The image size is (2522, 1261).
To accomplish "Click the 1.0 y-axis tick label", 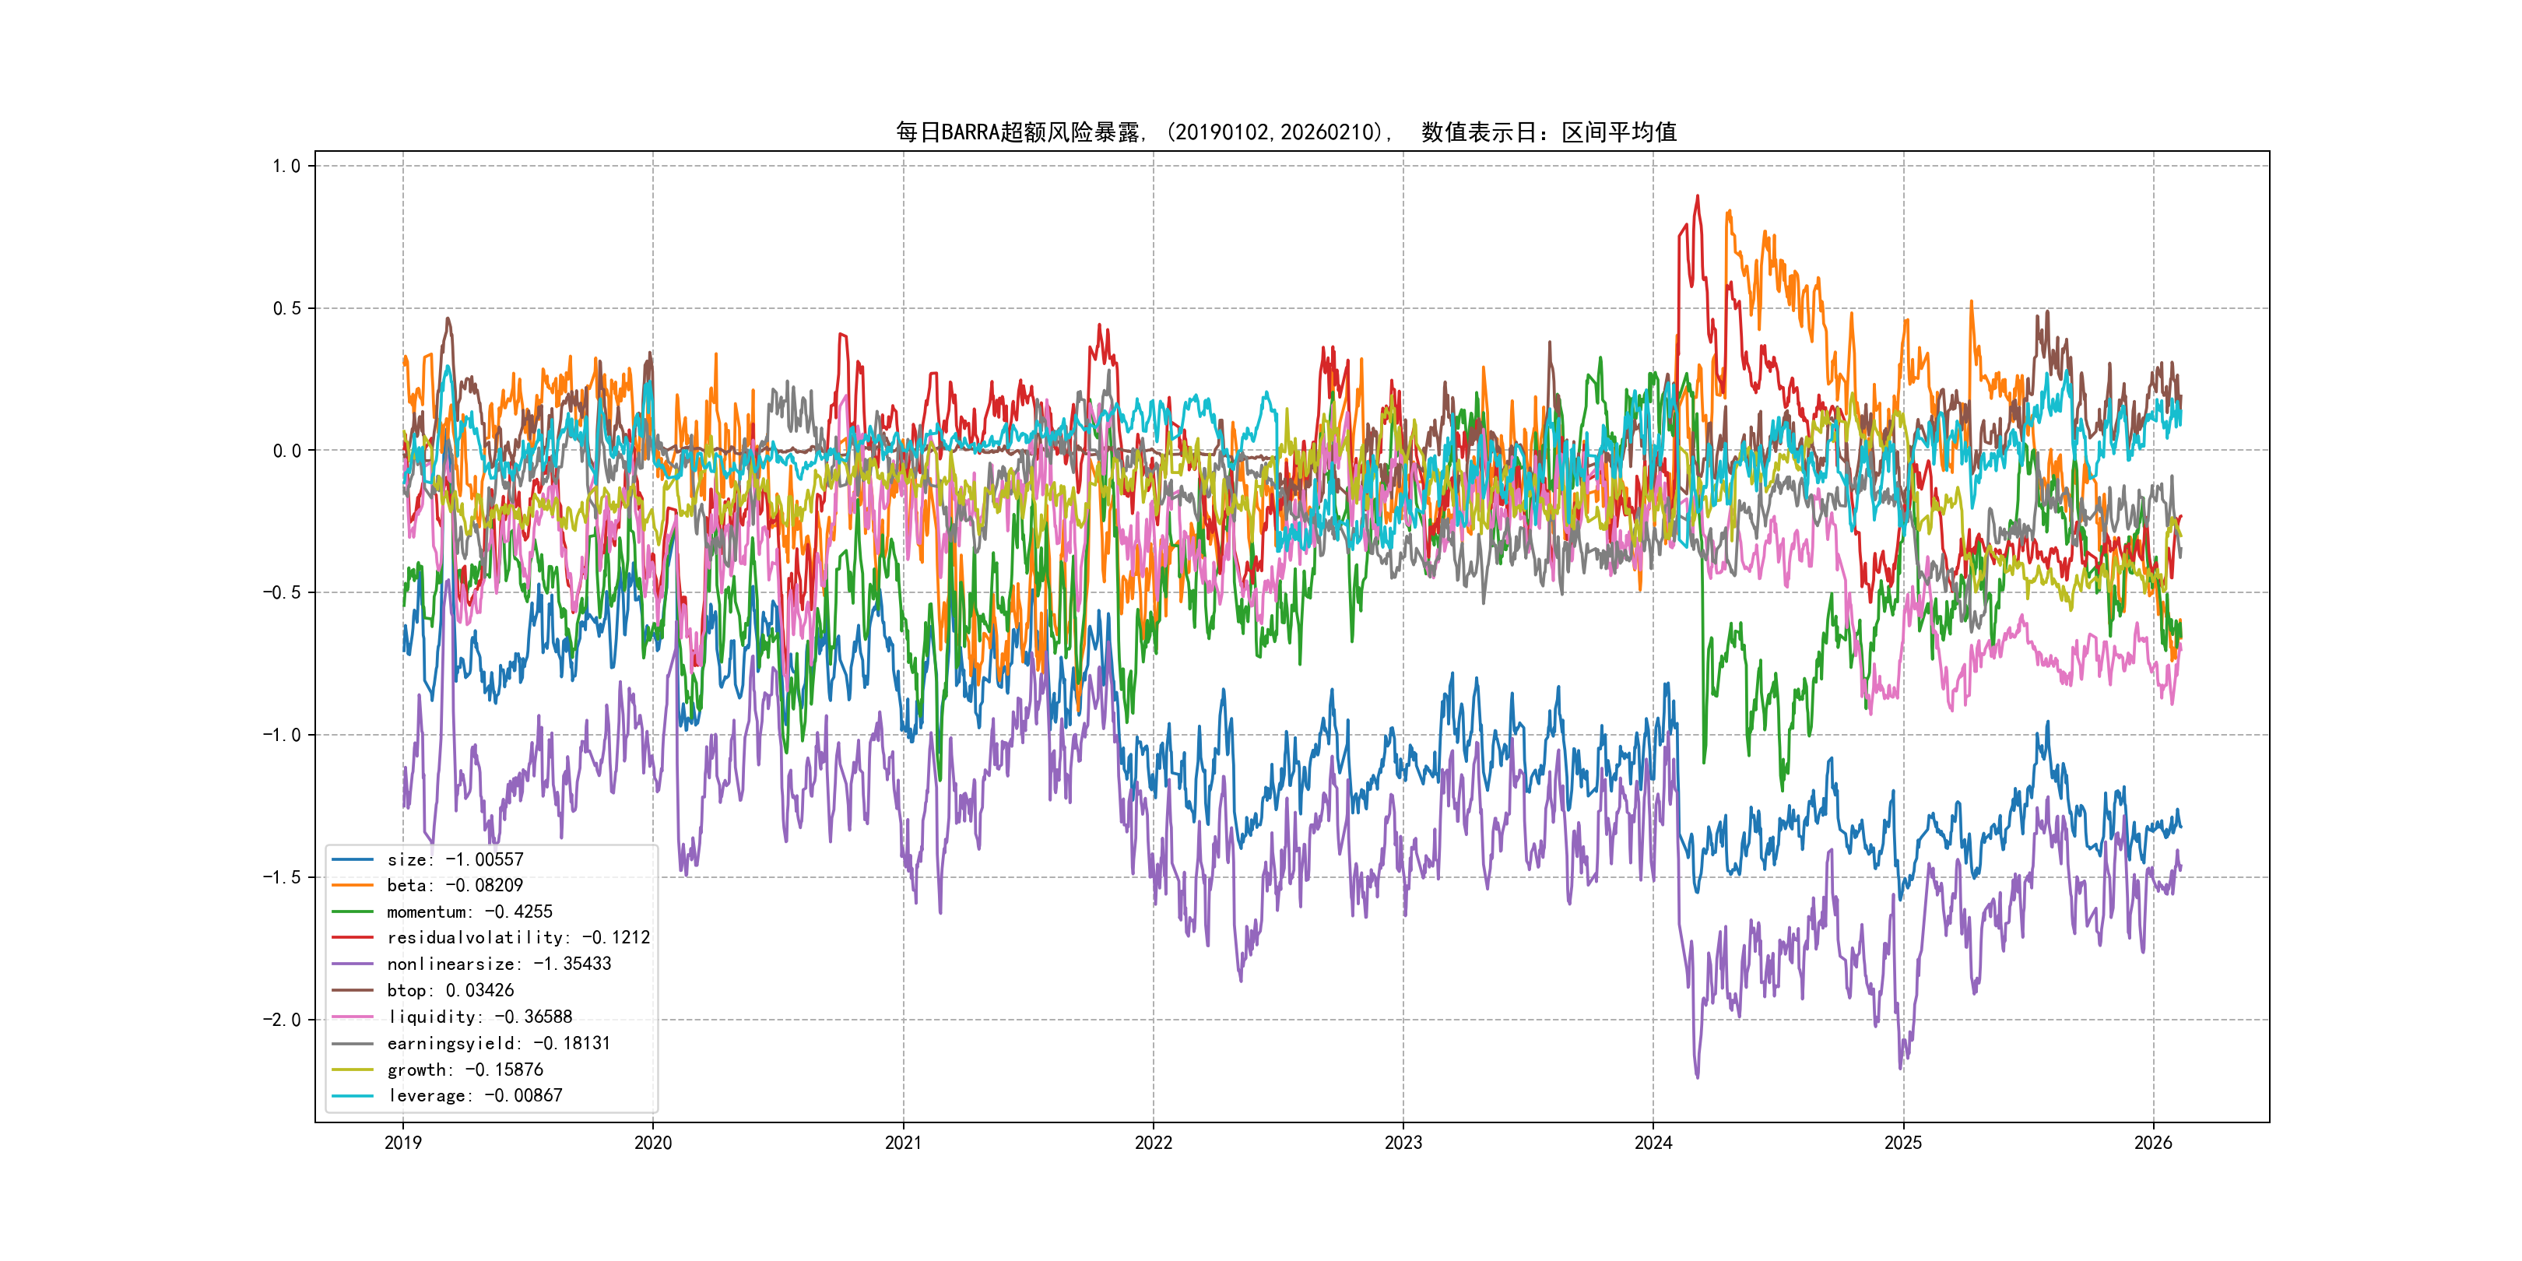I will (x=286, y=167).
